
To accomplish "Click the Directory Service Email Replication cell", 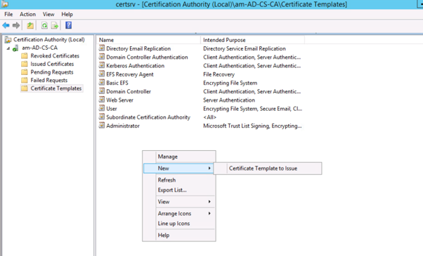I will pyautogui.click(x=244, y=48).
